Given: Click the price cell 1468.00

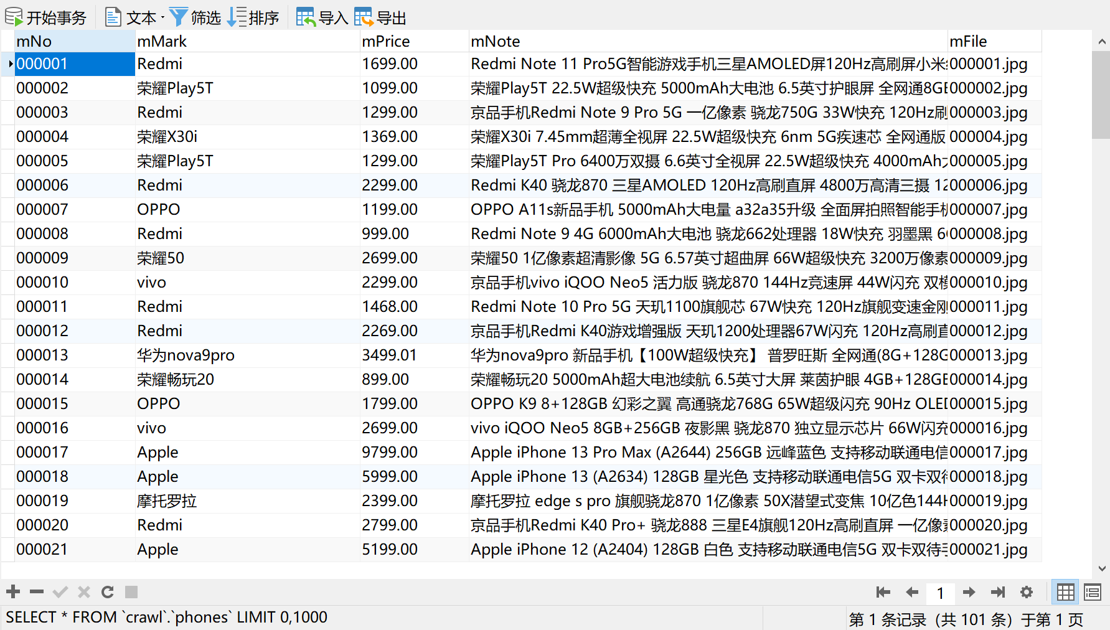Looking at the screenshot, I should point(414,307).
